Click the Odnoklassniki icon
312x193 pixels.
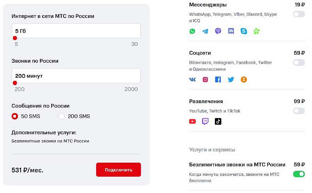point(244,79)
